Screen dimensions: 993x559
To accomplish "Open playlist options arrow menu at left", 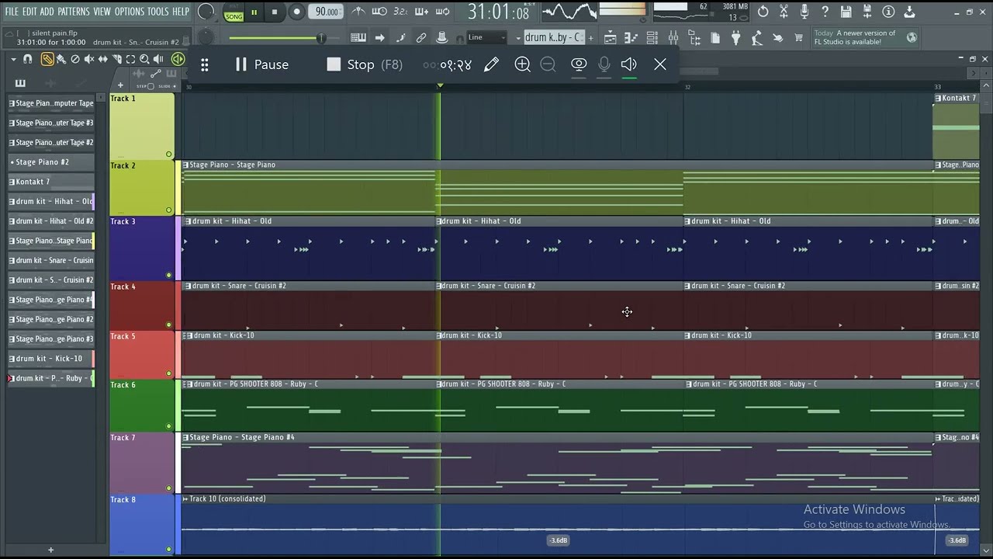I will tap(13, 59).
